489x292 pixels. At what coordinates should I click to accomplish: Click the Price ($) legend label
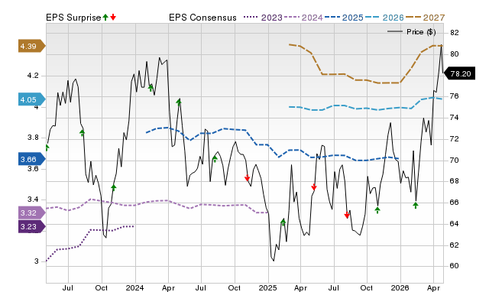tap(421, 32)
